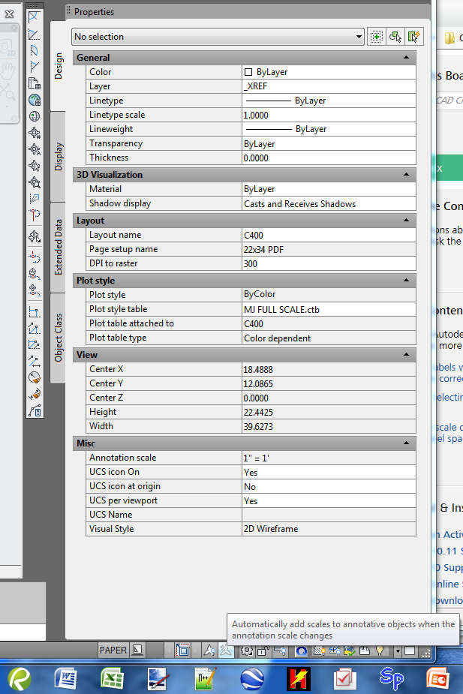Click the Quick Select icon
This screenshot has width=463, height=694.
coord(414,37)
